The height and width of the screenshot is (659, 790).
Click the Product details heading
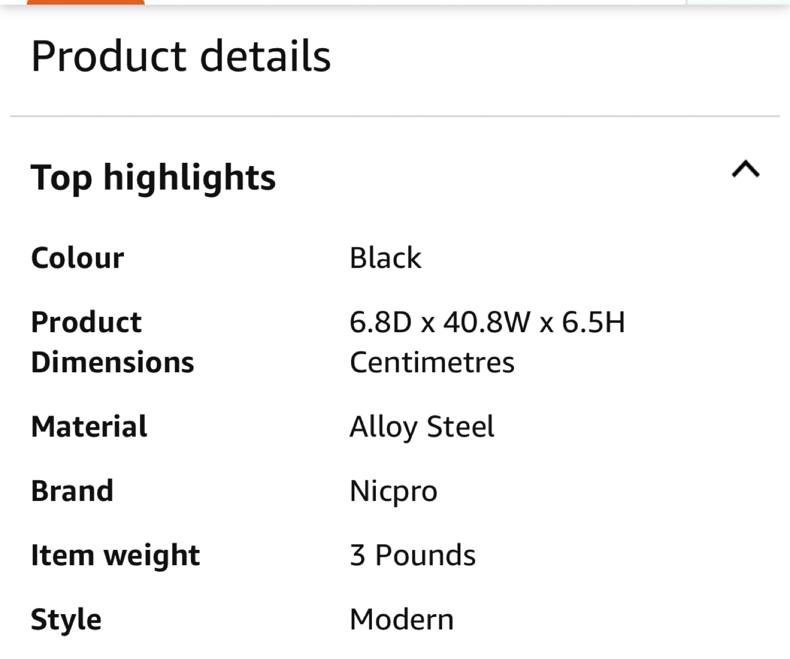click(181, 56)
